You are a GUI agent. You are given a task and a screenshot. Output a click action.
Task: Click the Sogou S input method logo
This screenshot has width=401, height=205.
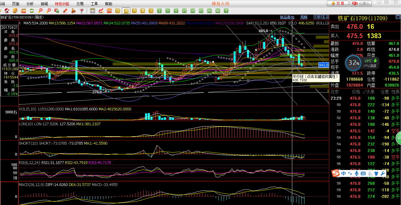[x=336, y=173]
